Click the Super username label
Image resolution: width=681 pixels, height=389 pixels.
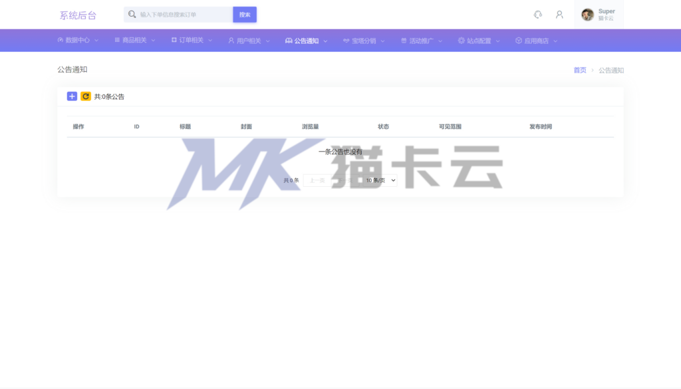tap(607, 11)
